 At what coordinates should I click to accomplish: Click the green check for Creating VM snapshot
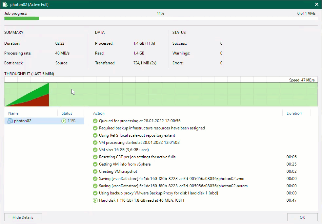tap(95, 171)
